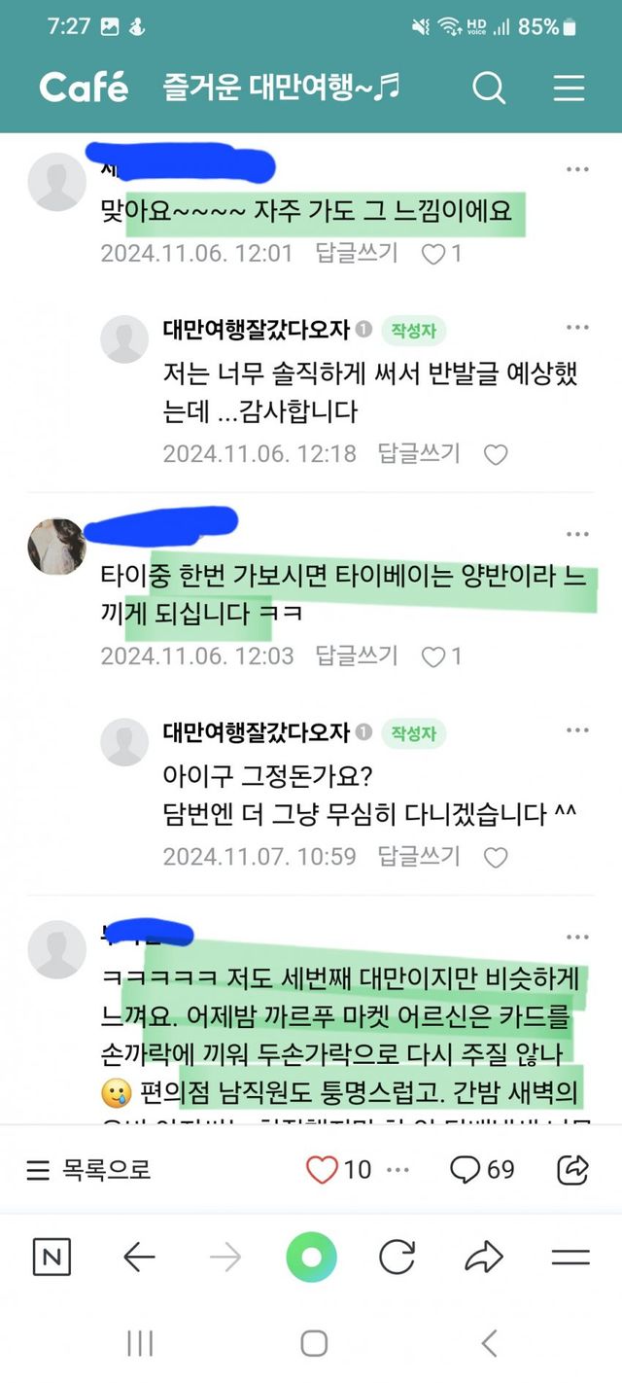Open more options for the 맞아요 comment

click(578, 169)
